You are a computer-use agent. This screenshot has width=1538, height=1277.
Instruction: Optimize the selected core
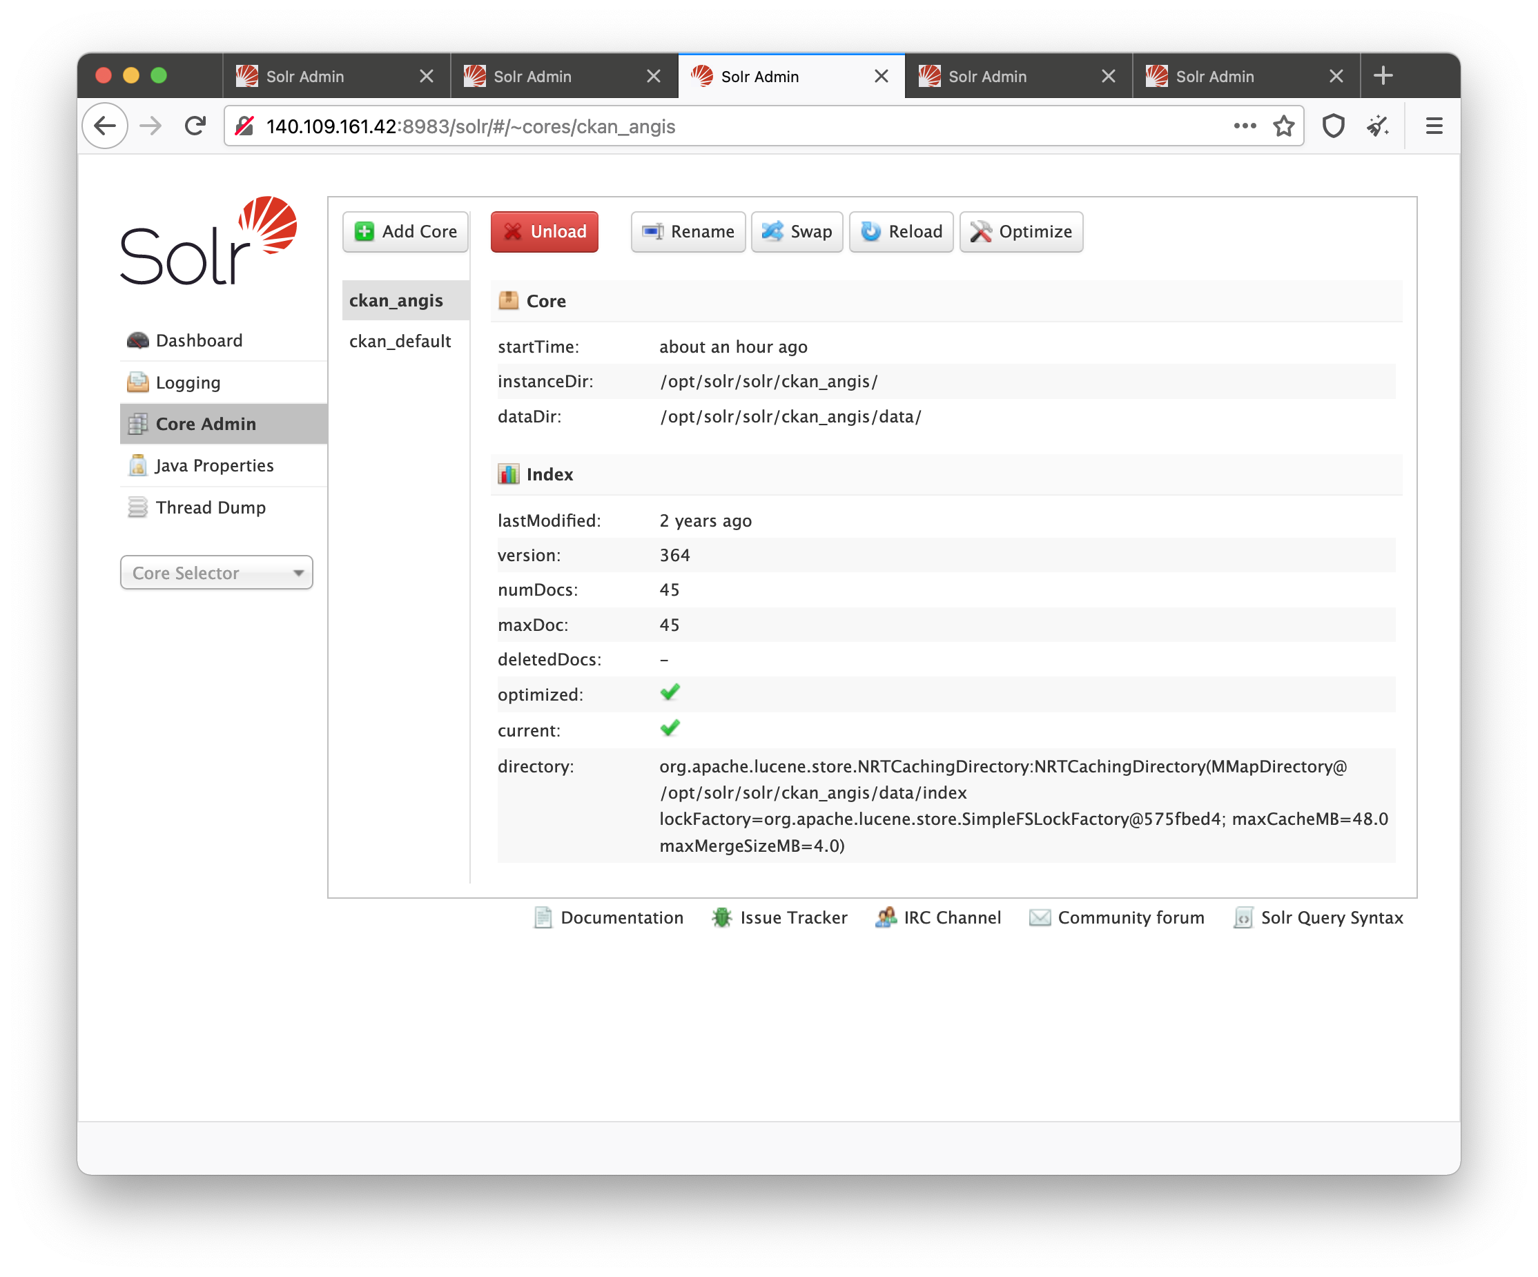point(1021,231)
